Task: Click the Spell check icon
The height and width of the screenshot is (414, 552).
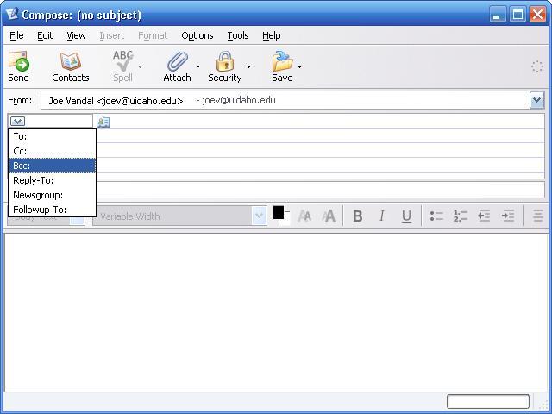Action: pyautogui.click(x=122, y=60)
